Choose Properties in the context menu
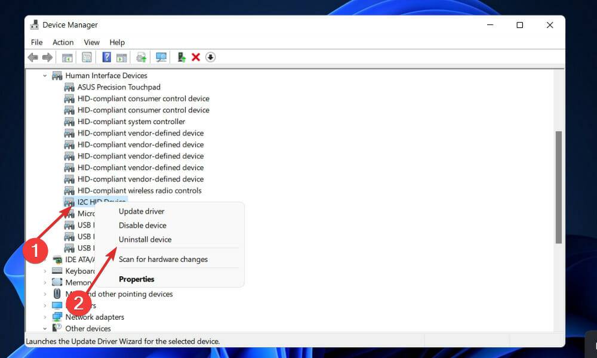Viewport: 597px width, 358px height. coord(137,279)
